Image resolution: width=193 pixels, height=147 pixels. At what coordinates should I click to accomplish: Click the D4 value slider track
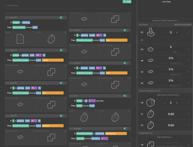pos(171,49)
